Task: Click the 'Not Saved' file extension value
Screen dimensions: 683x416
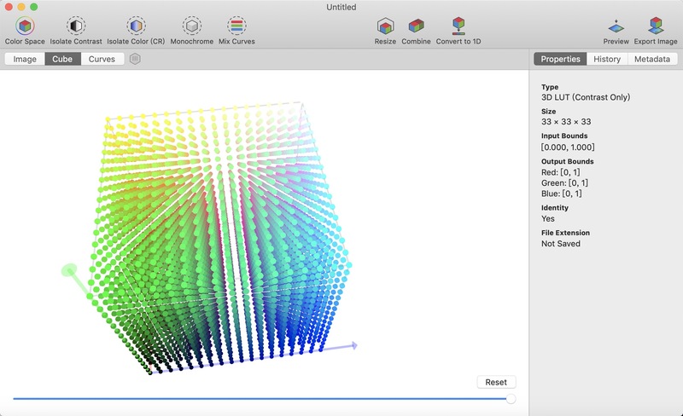Action: pos(561,244)
